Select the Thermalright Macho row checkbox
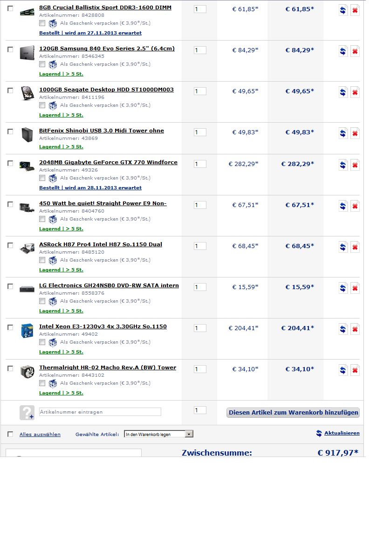369x554 pixels. click(10, 368)
